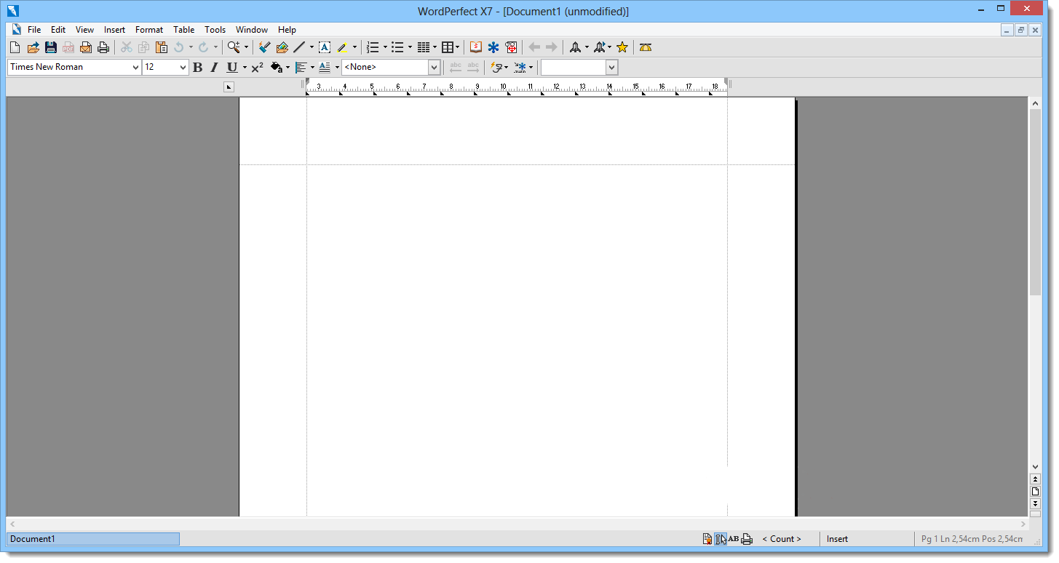Save document with the floppy disk icon
Image resolution: width=1059 pixels, height=563 pixels.
coord(50,47)
